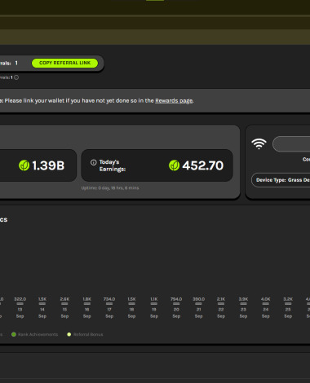Select the 16 Sep bar marker
This screenshot has width=310, height=383.
click(86, 304)
